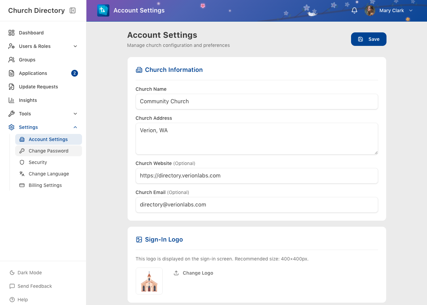Click the Security shield icon
Screen dimensions: 427x305
tap(22, 162)
